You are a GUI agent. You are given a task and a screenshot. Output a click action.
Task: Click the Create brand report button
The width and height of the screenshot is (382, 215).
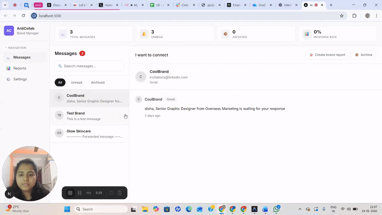pos(327,54)
